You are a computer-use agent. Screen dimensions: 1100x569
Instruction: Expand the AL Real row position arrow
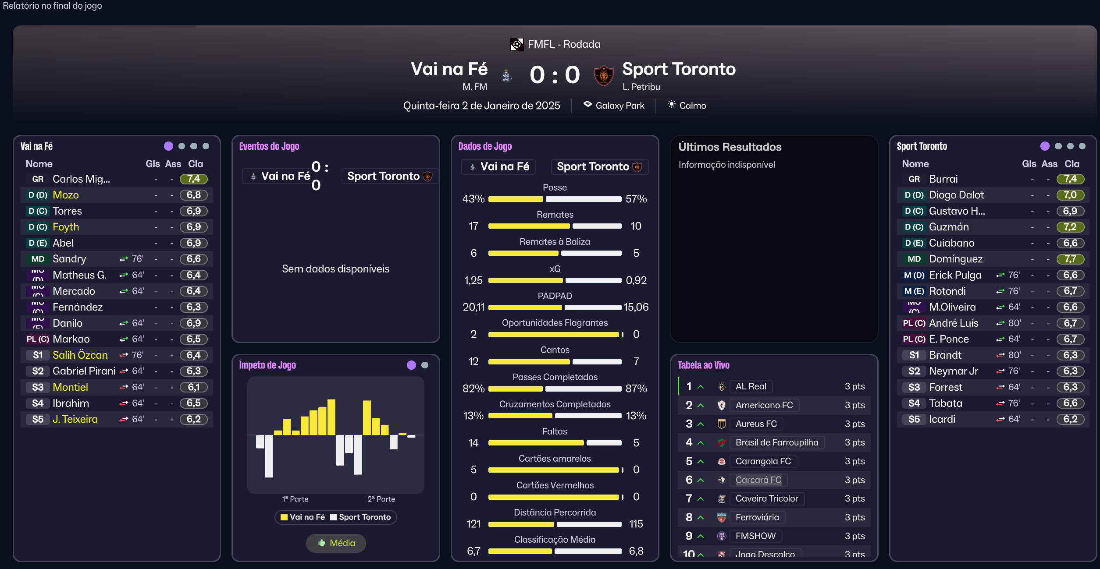point(701,387)
